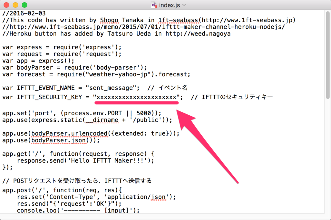Screen dimensions: 331x220
Task: Click the line "app.get('/', function(request, response) {"
Action: click(x=78, y=154)
